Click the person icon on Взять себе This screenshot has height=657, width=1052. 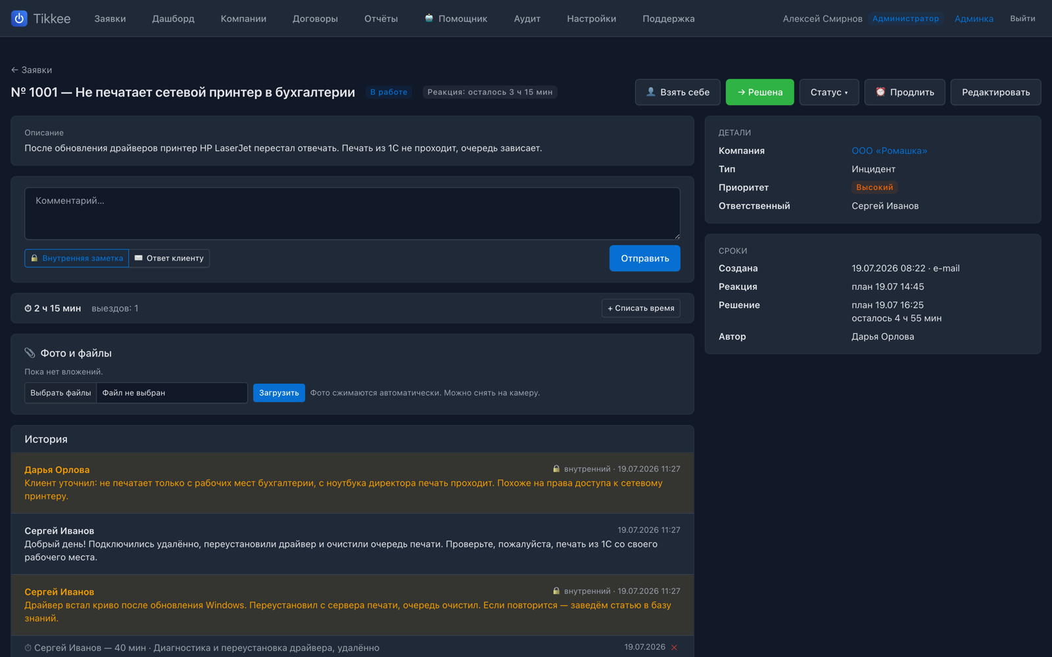(651, 92)
